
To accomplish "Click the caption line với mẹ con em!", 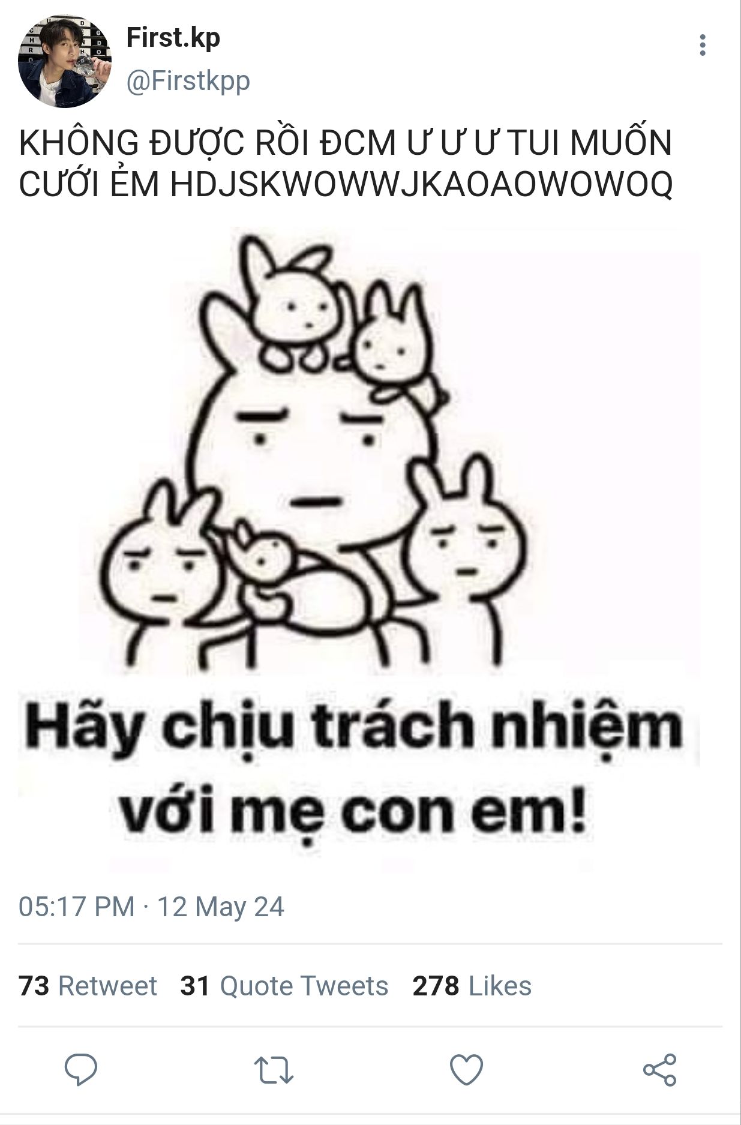I will click(354, 813).
